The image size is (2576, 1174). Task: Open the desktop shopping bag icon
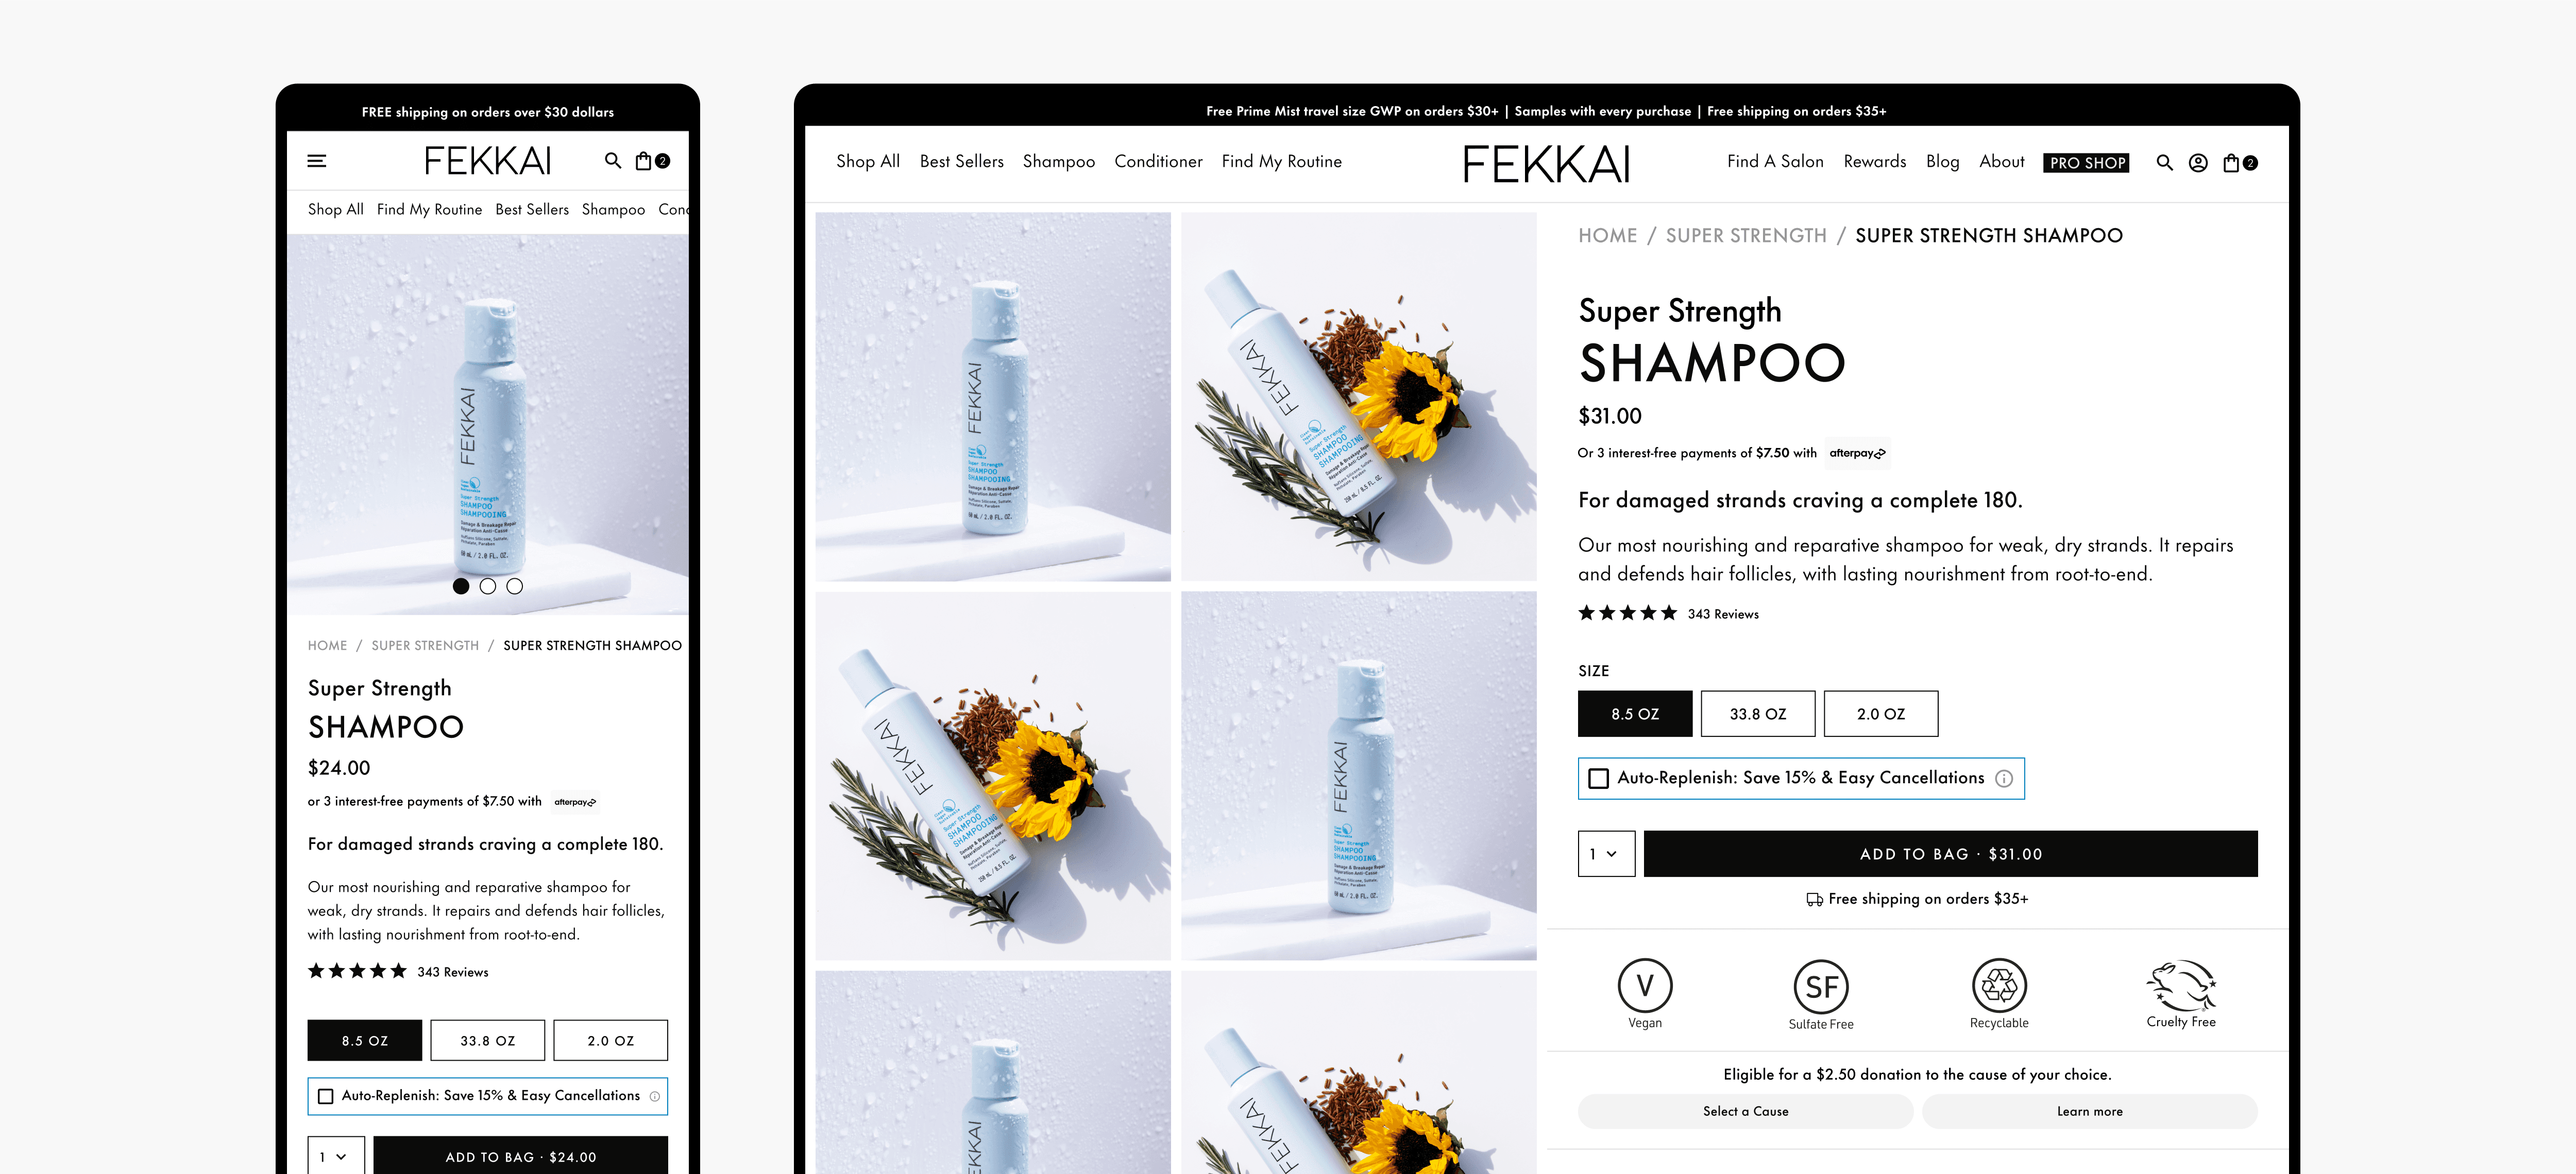point(2231,163)
